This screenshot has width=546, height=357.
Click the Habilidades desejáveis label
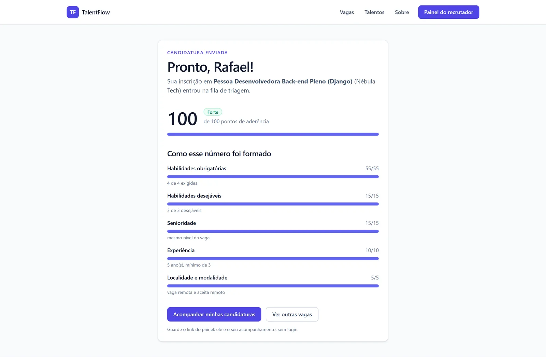(x=194, y=196)
